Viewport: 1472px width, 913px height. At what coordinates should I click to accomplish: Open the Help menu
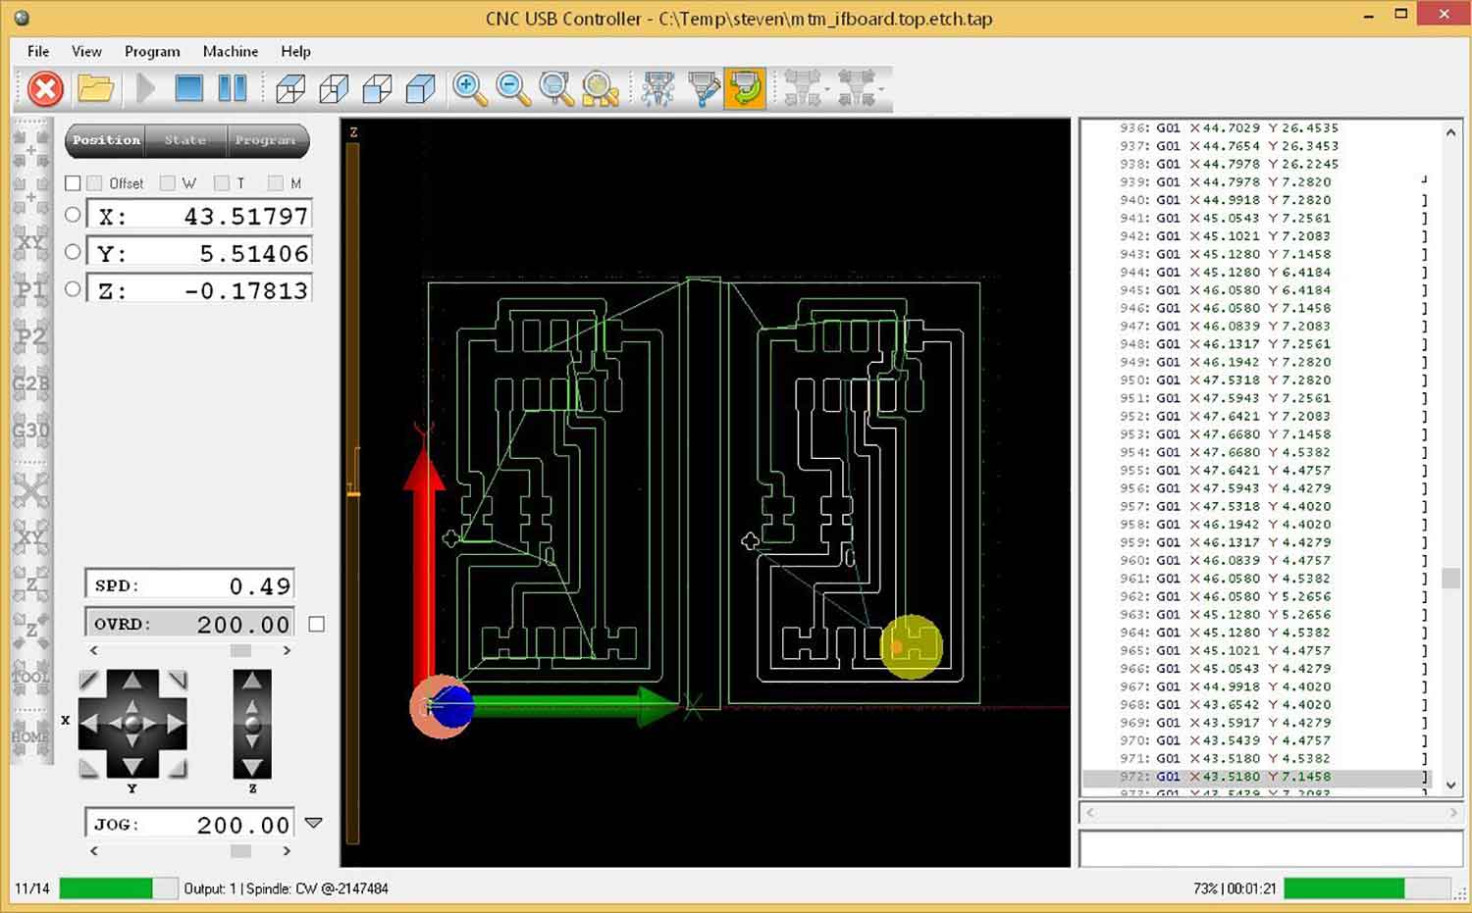pyautogui.click(x=295, y=51)
